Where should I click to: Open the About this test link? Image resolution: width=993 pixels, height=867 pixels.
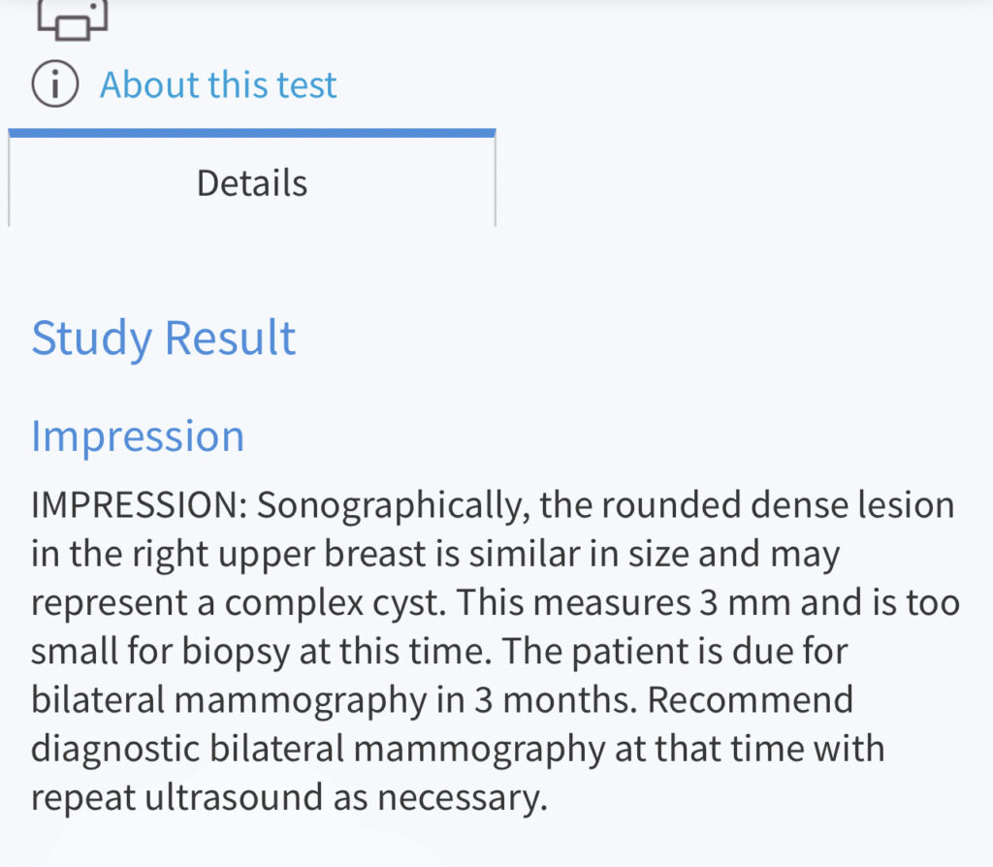coord(218,84)
